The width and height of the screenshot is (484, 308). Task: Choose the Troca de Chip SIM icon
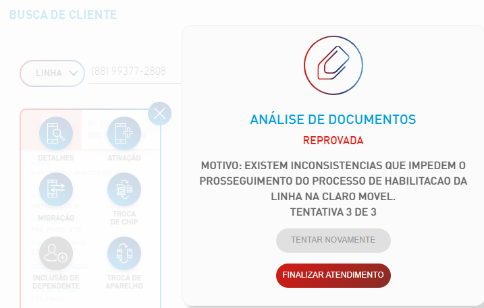(124, 189)
